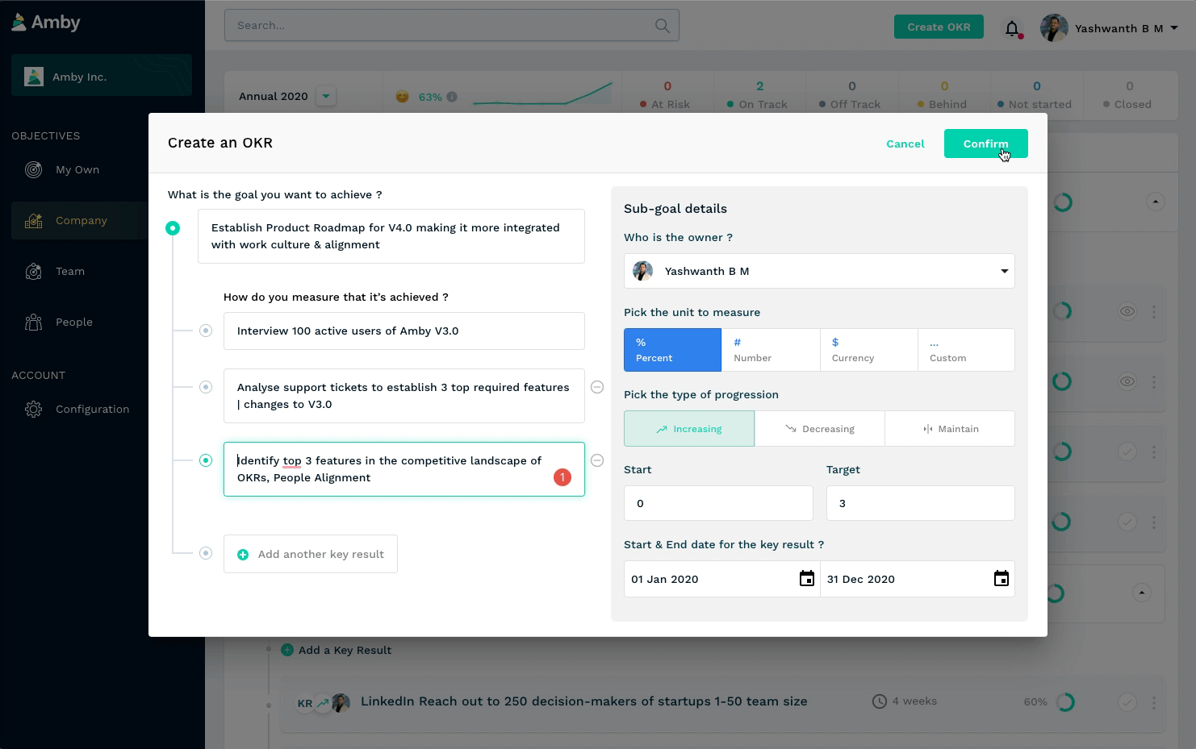Screen dimensions: 1196x749
Task: Select the Currency unit
Action: (868, 350)
